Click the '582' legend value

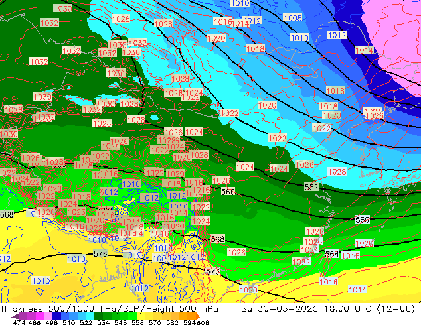tap(172, 322)
